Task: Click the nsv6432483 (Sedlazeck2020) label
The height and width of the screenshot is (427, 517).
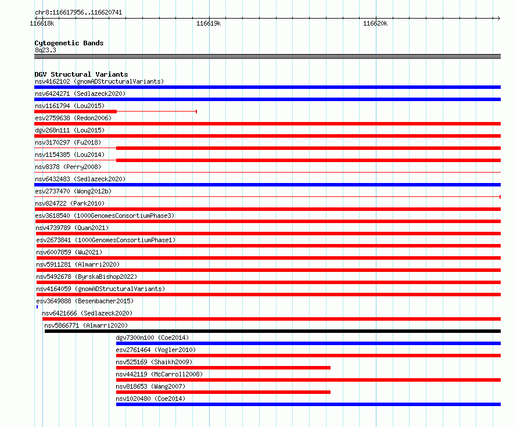Action: [x=80, y=179]
